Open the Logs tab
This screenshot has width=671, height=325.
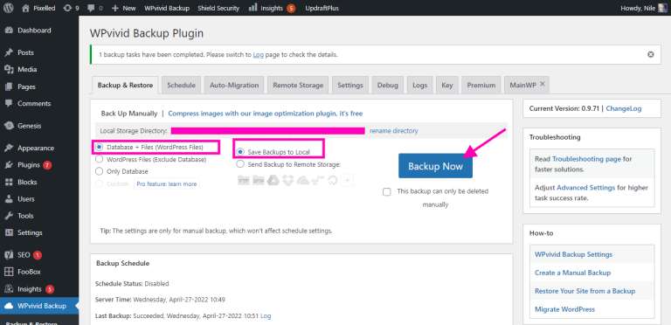419,85
